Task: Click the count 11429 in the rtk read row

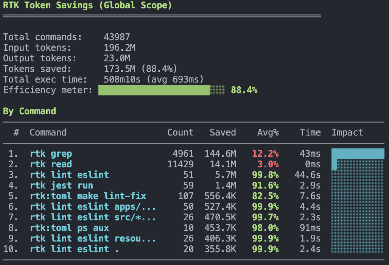Action: pyautogui.click(x=180, y=164)
